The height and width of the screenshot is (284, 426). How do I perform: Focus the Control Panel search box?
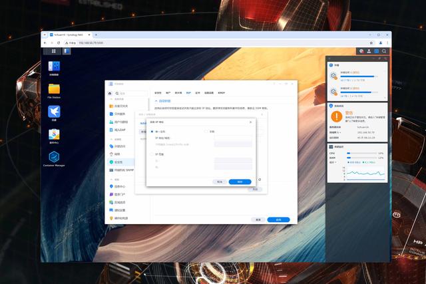coord(131,93)
